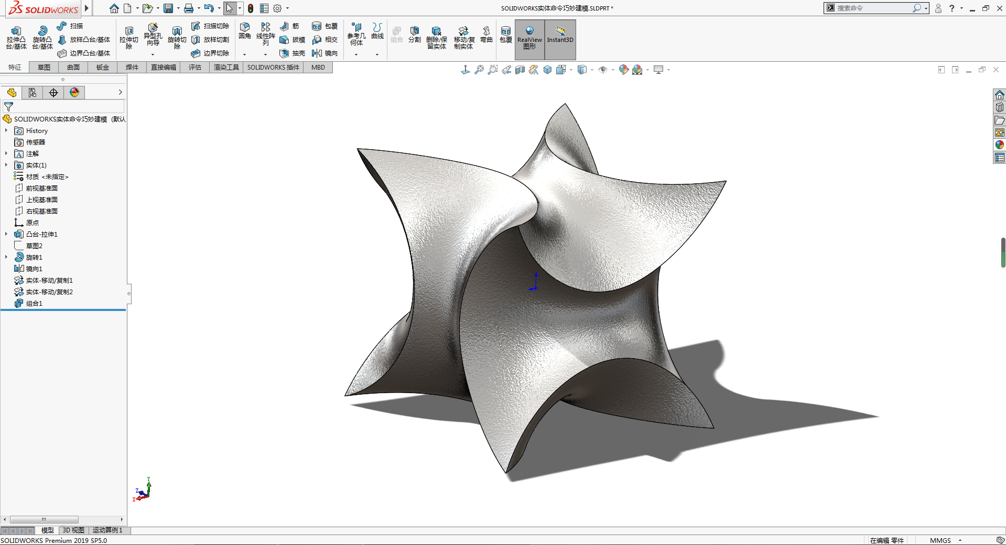1006x545 pixels.
Task: Open the DisplayManager color-ball tab
Action: (74, 93)
